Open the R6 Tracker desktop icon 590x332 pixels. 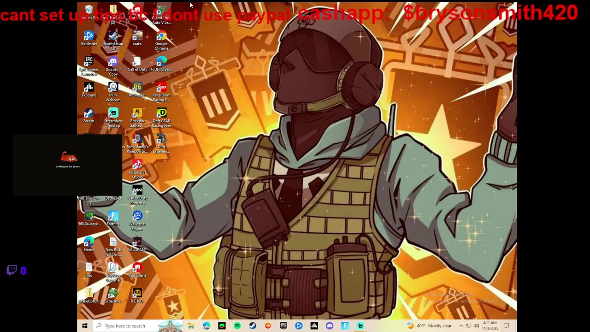[x=137, y=90]
